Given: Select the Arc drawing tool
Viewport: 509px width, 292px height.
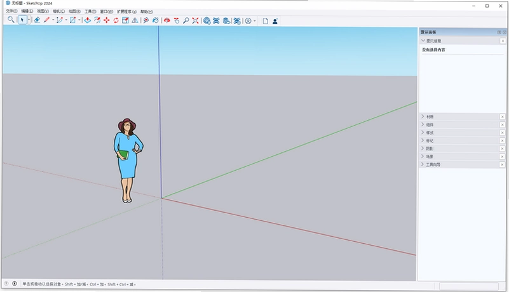Looking at the screenshot, I should pyautogui.click(x=59, y=20).
